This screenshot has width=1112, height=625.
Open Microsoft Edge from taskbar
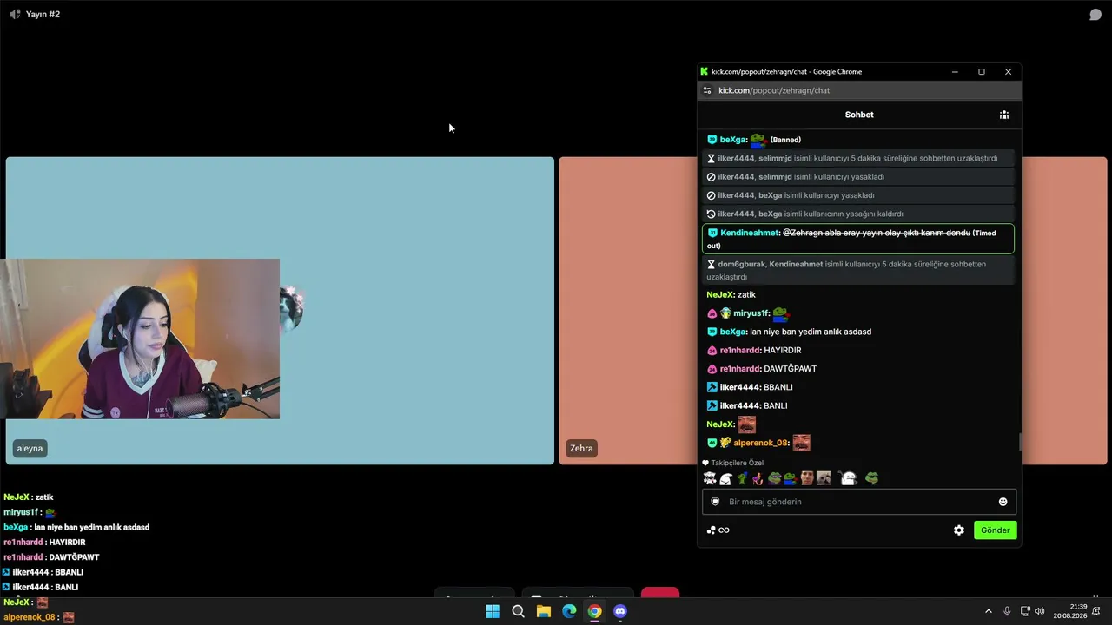point(569,611)
